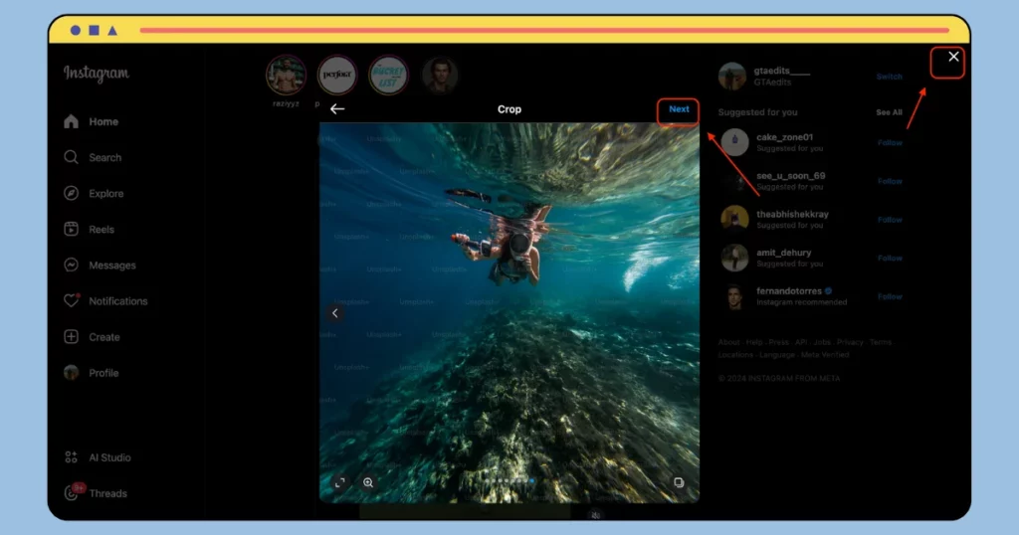
Task: Open the Terms footer link
Action: tap(881, 342)
